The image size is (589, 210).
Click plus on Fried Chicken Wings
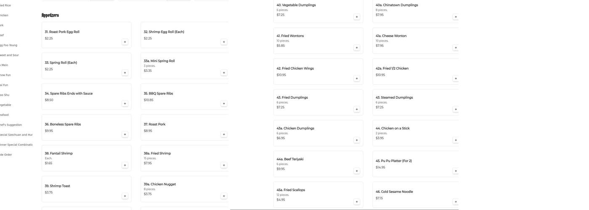357,79
